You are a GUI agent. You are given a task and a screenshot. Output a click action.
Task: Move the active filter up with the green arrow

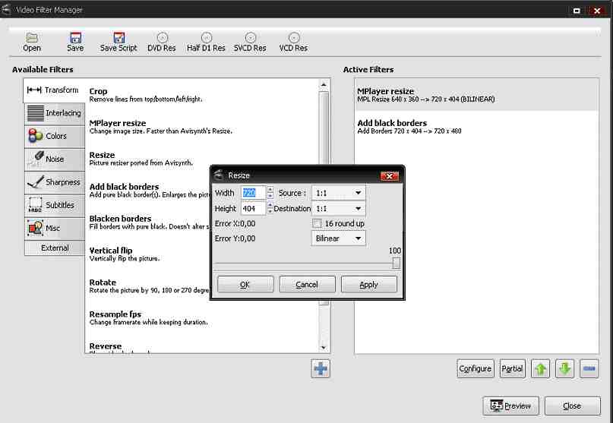click(x=541, y=368)
